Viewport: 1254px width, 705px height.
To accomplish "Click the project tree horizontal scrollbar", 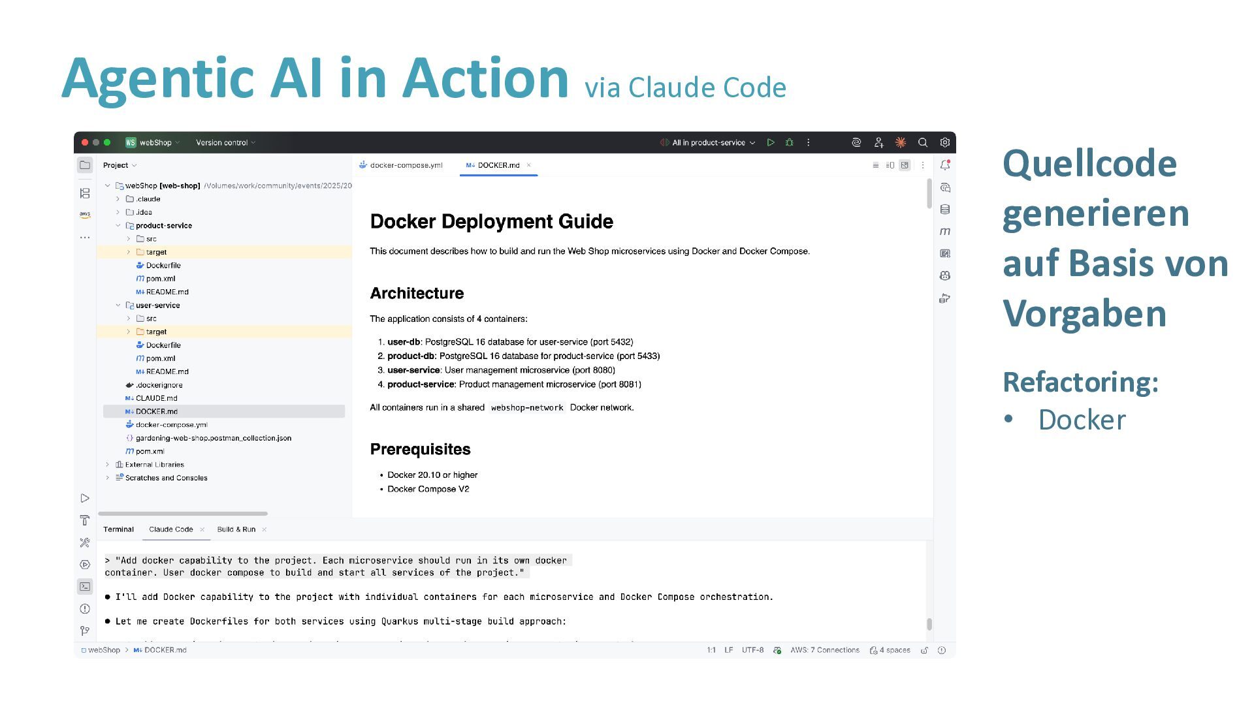I will click(x=183, y=514).
